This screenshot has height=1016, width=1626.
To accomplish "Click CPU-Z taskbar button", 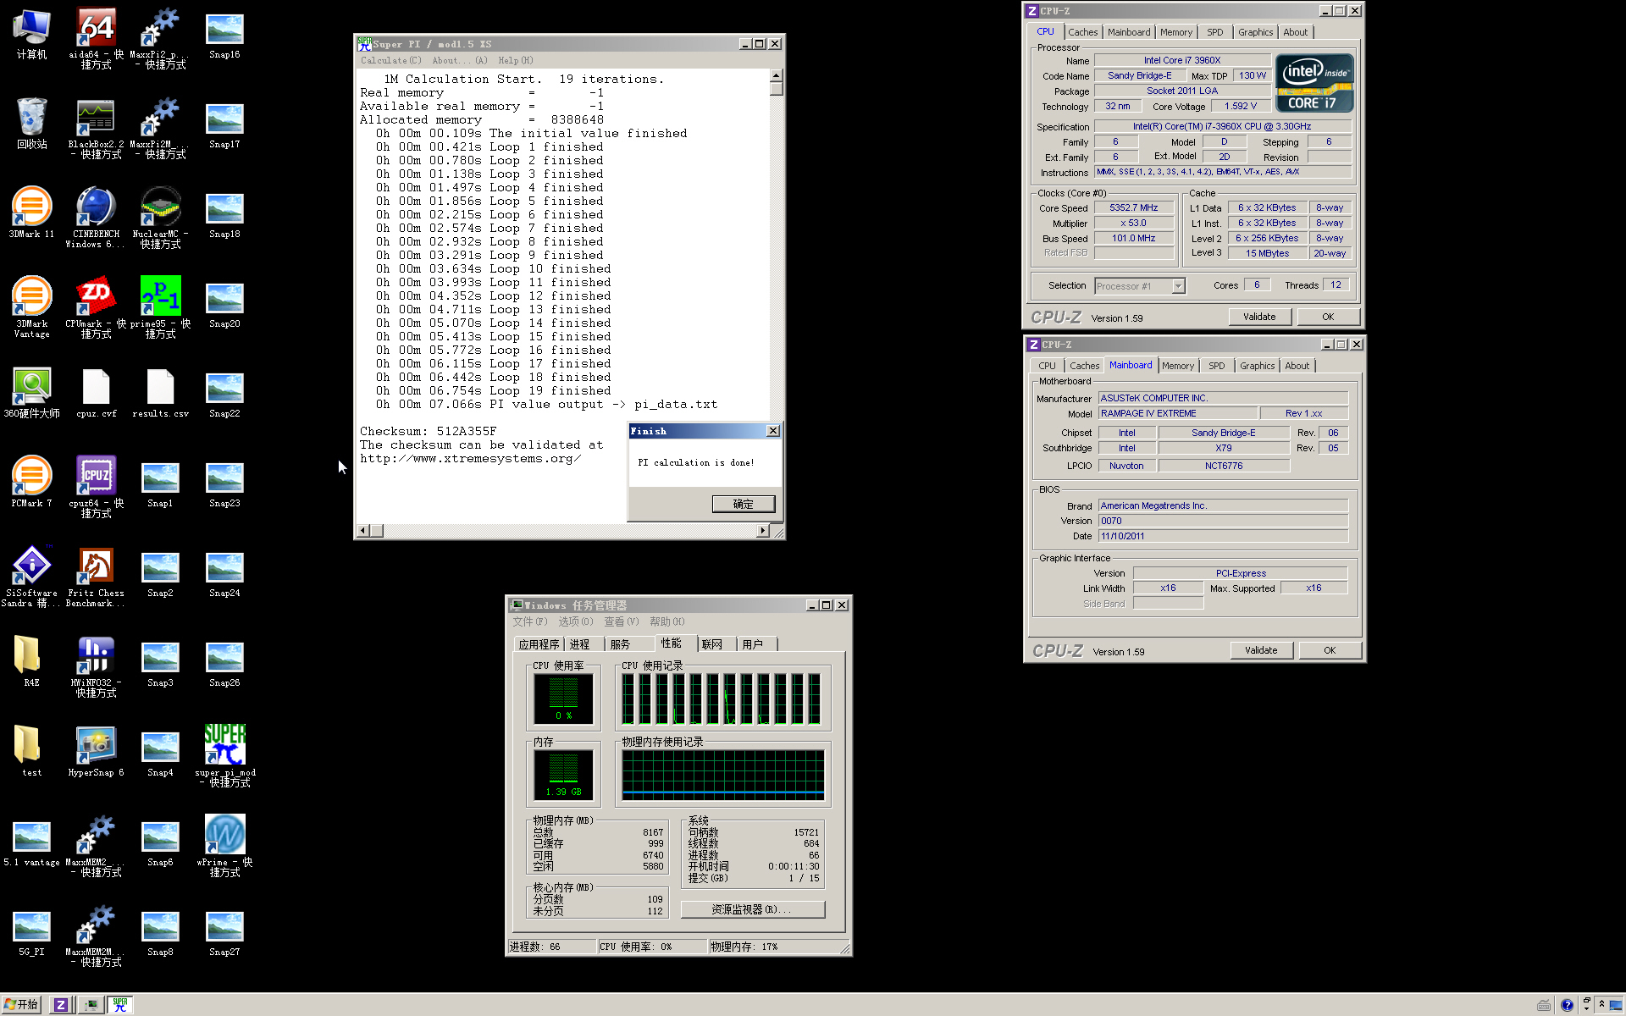I will [x=61, y=1004].
